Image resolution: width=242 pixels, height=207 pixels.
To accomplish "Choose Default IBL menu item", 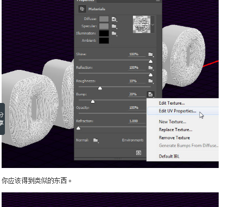I will tap(183, 156).
